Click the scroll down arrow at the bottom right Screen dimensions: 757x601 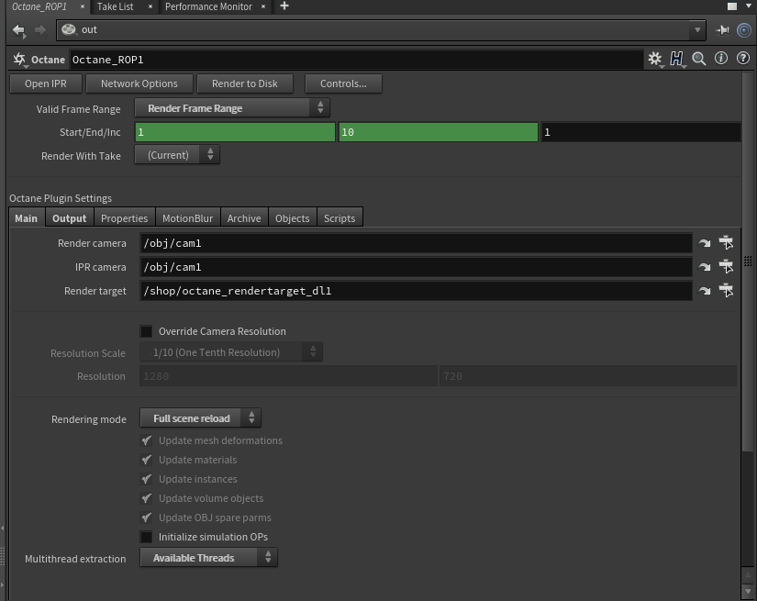coord(748,591)
